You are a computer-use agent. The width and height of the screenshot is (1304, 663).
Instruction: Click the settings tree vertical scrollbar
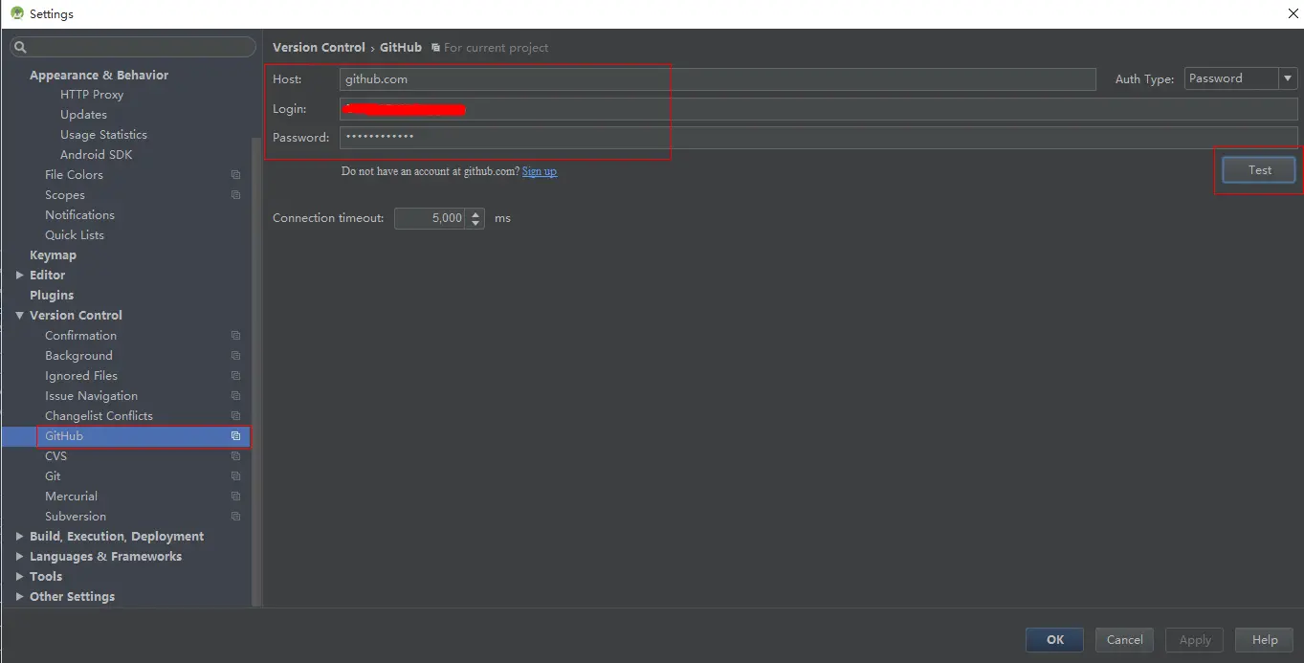click(255, 371)
